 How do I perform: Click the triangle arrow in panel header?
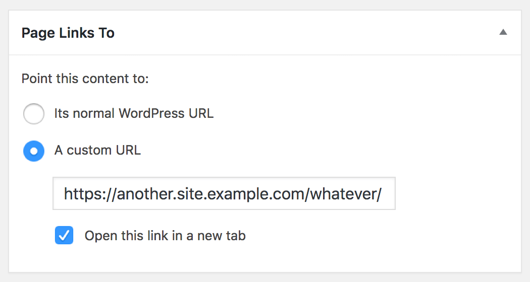(x=503, y=32)
